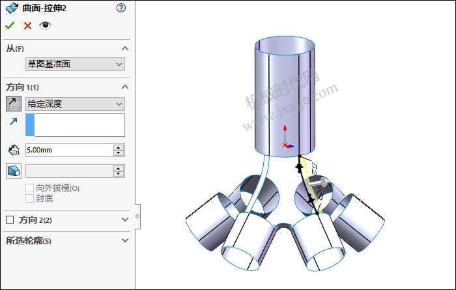
Task: Click the 5.00mm depth field
Action: [69, 150]
